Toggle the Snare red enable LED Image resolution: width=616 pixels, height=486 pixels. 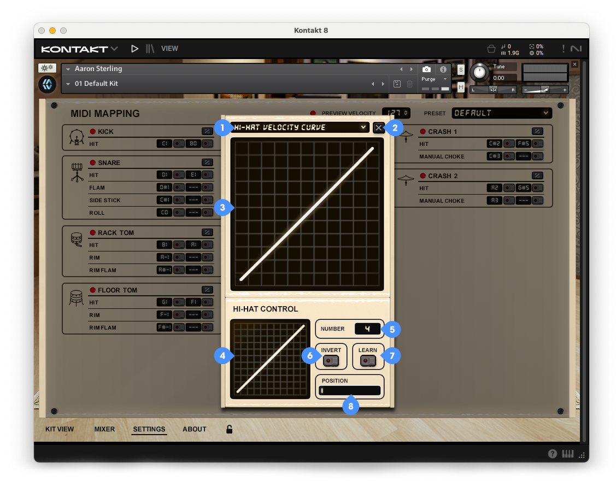click(93, 162)
